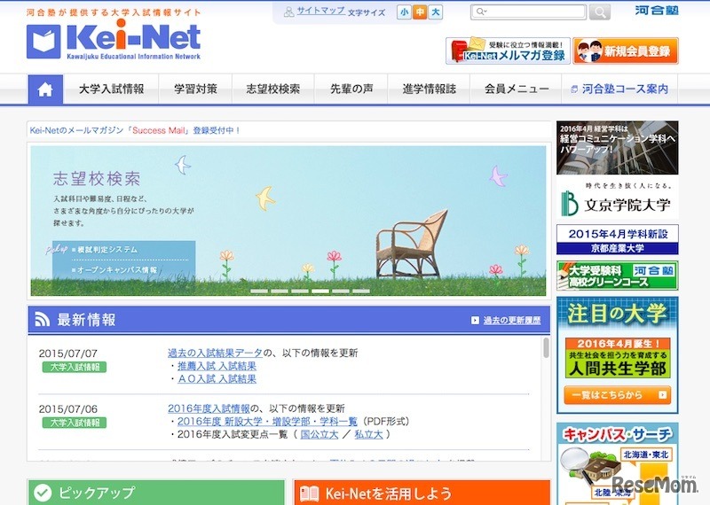This screenshot has height=505, width=710.
Task: Click the RSS icon beside 最新情報
Action: [x=42, y=319]
